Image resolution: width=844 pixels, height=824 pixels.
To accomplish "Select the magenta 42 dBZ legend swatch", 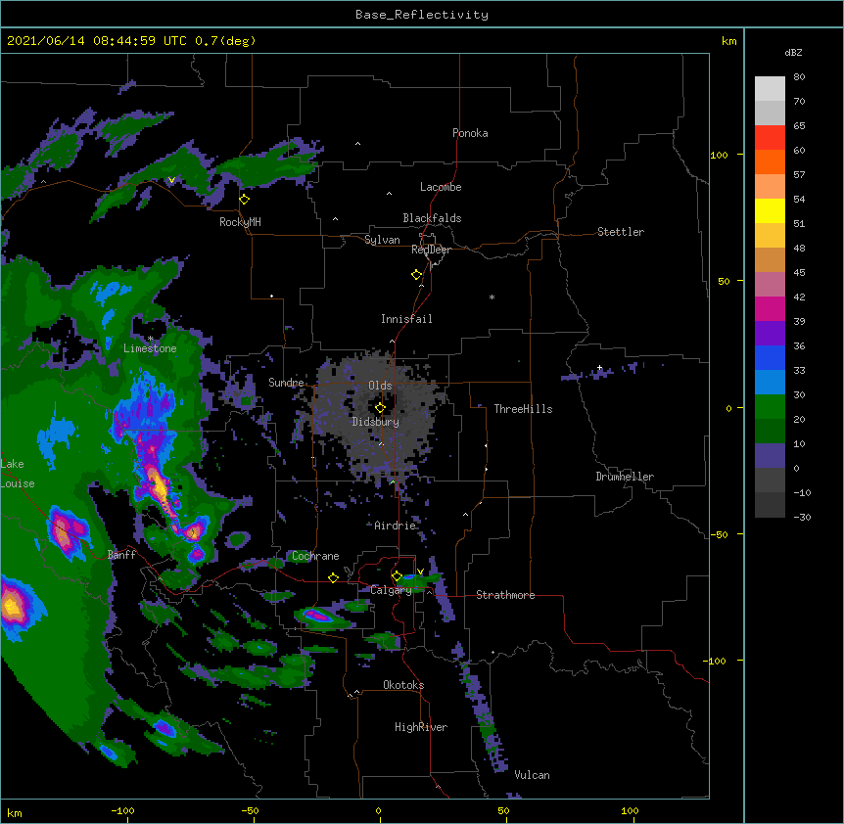I will tap(770, 309).
